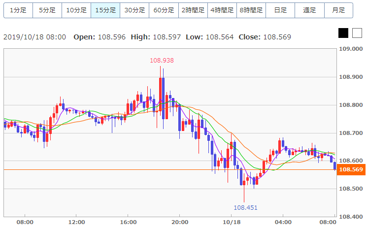Screen dimensions: 367x228
Task: Switch to the daily 日足 chart
Action: (280, 10)
